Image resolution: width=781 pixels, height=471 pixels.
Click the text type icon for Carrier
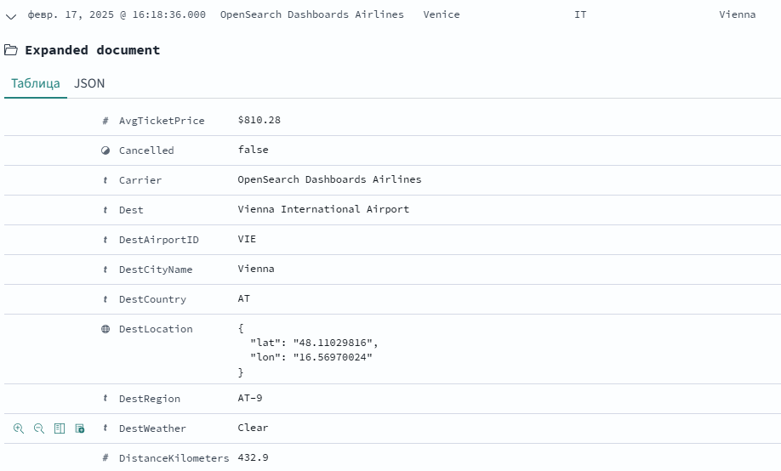105,180
